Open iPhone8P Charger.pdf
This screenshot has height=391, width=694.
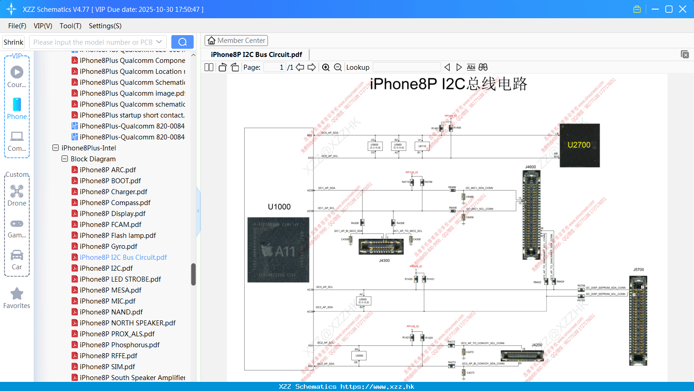point(113,191)
